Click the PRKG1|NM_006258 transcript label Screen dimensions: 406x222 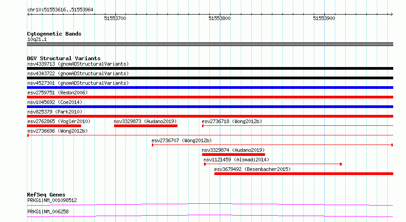[x=48, y=212]
